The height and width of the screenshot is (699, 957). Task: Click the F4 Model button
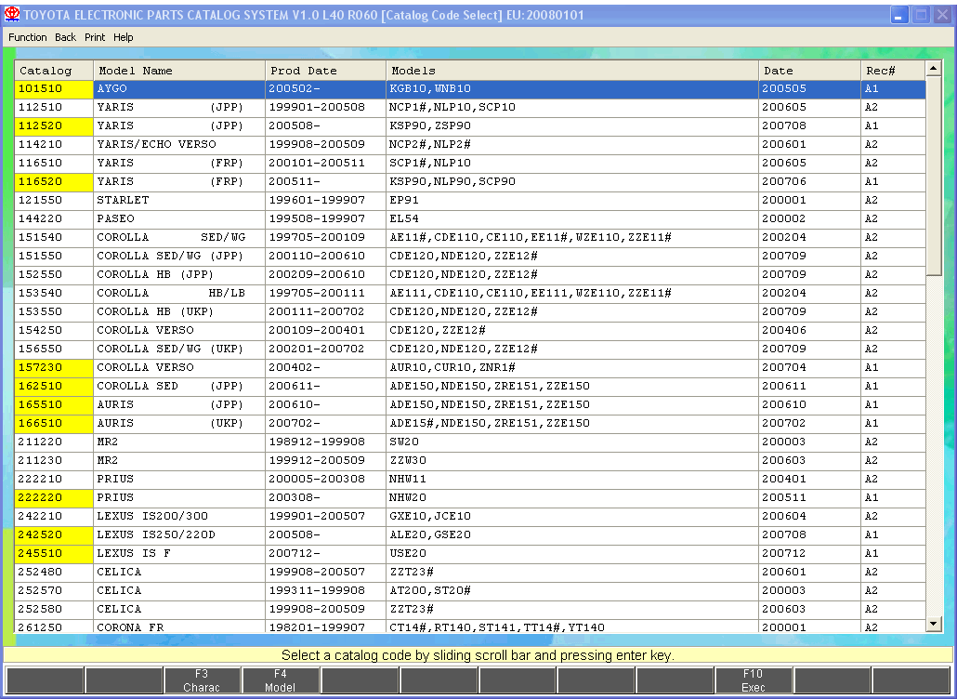click(281, 680)
